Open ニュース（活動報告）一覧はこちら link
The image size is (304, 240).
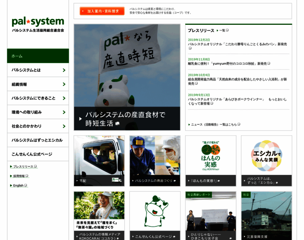click(214, 124)
